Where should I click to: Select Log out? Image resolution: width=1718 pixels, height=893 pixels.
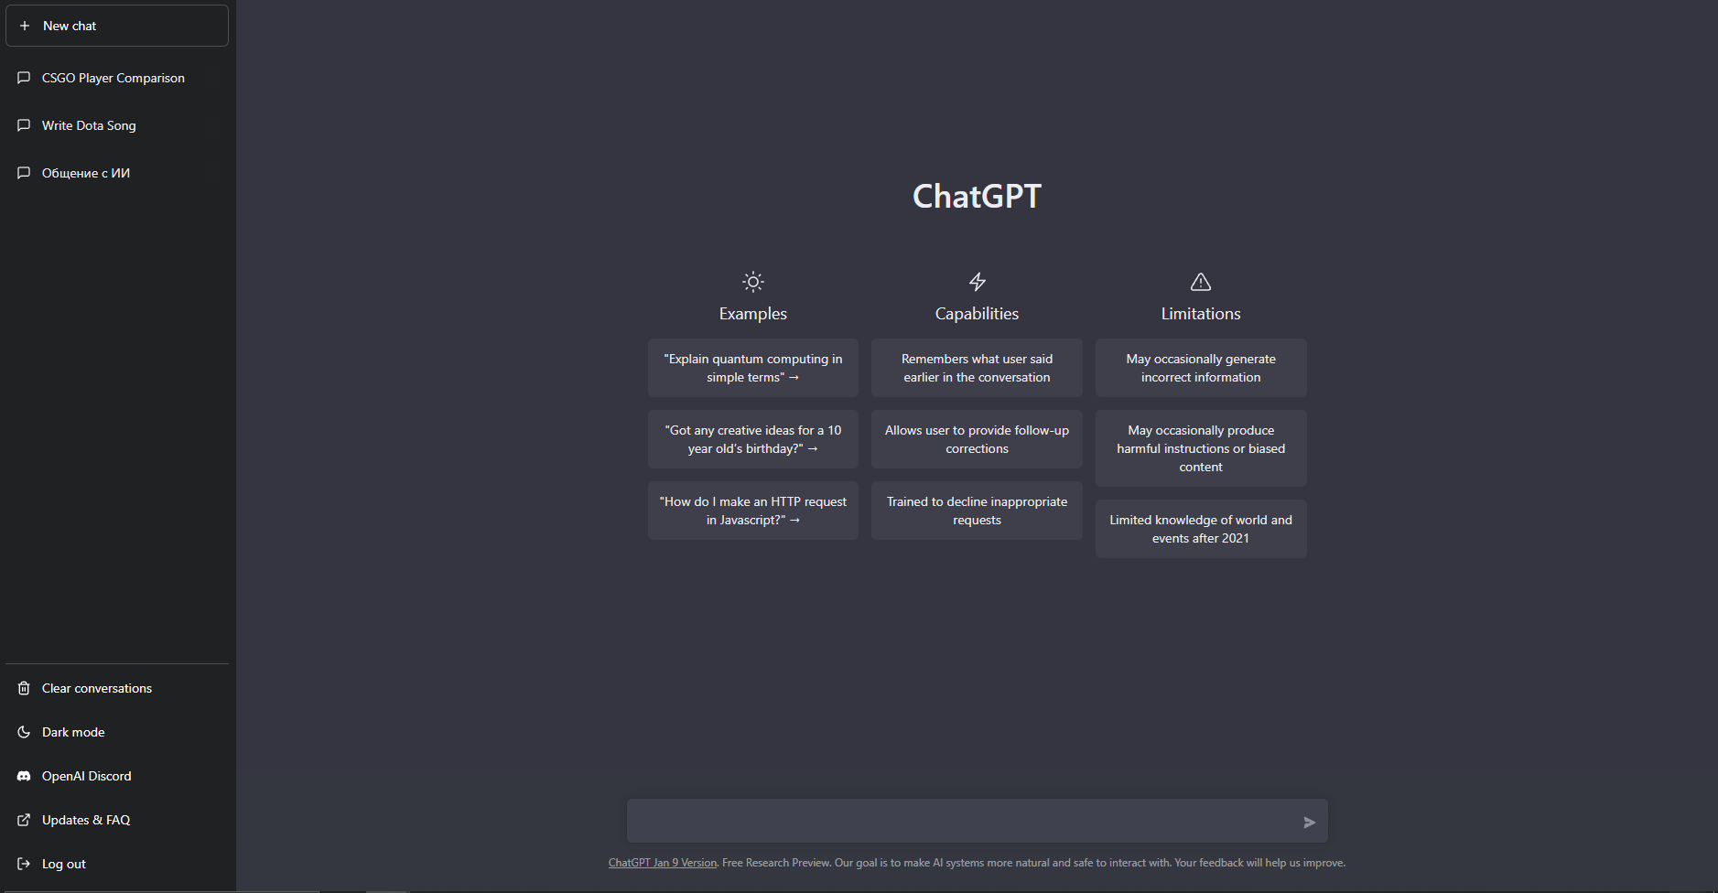coord(117,864)
